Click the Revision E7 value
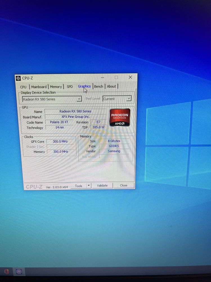Viewport: 211px width, 282px height. pyautogui.click(x=98, y=122)
